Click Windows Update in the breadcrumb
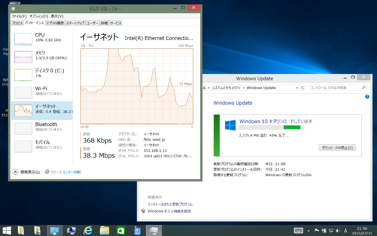This screenshot has width=377, height=236. pyautogui.click(x=261, y=88)
